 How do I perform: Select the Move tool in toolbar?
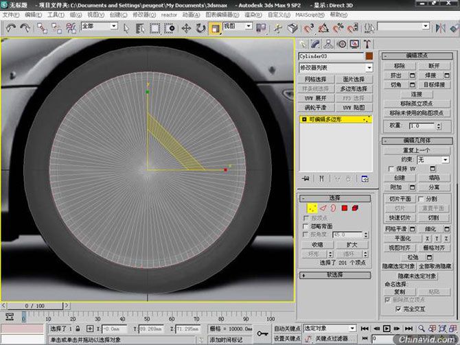point(186,29)
